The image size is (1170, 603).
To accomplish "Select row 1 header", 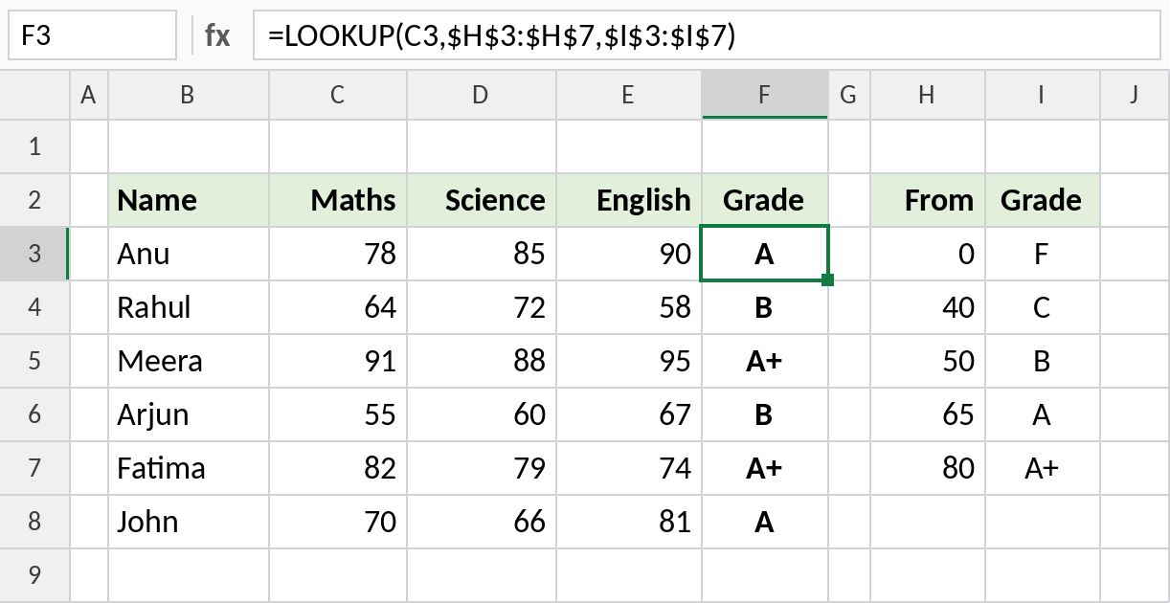I will click(x=35, y=146).
